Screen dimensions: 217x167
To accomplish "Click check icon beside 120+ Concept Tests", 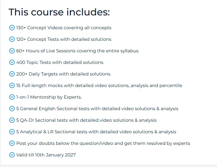I will click(x=12, y=39).
